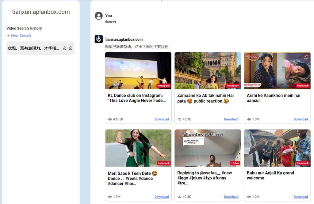Click the Instagram badge on KL Dance club thumbnail
Screen dimensions: 314x204
(163, 85)
